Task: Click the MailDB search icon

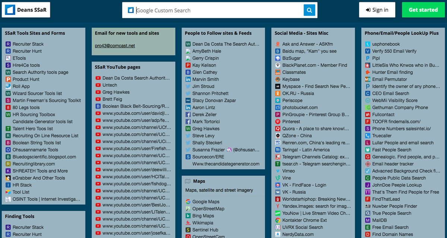Action: [368, 220]
